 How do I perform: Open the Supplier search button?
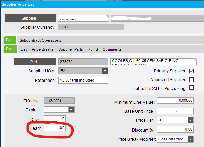click(31, 18)
